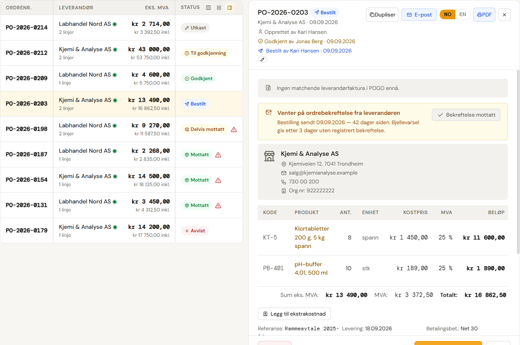Click the check-circle icon beside 'Godkjent av Jonas Berg'
This screenshot has height=345, width=520.
click(260, 41)
